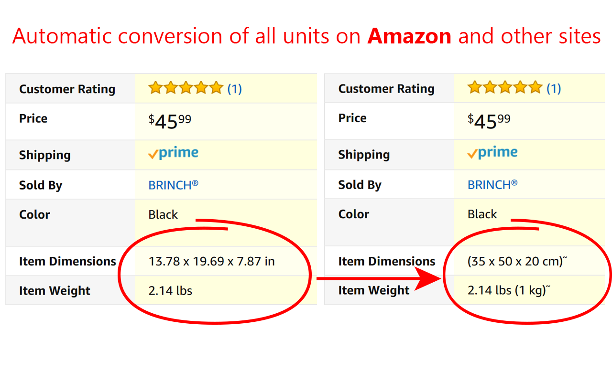Click the $45.99 price in left table
612x382 pixels.
170,121
